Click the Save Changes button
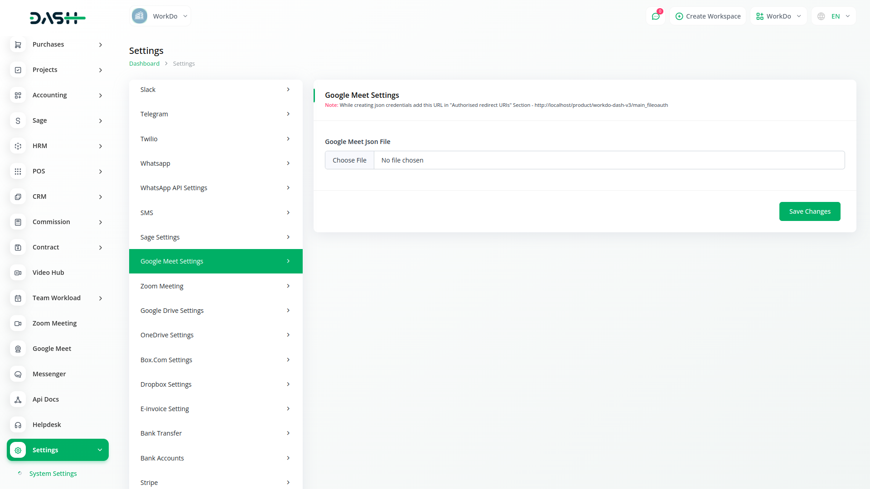Image resolution: width=870 pixels, height=489 pixels. (810, 211)
